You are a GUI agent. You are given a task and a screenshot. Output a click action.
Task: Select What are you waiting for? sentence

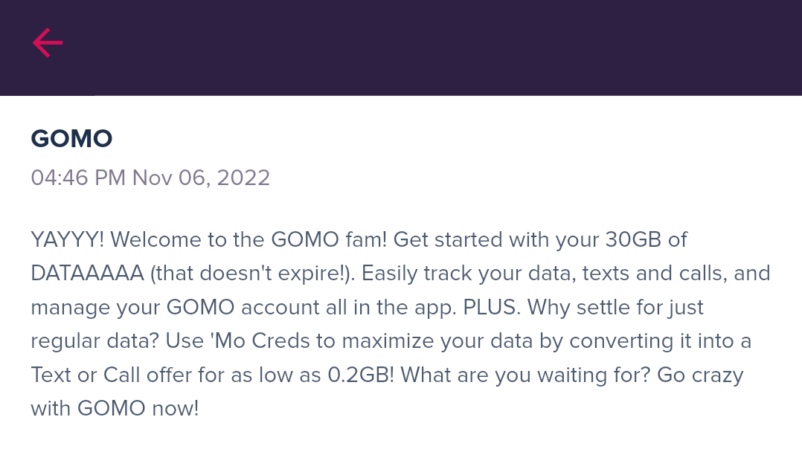(x=526, y=375)
